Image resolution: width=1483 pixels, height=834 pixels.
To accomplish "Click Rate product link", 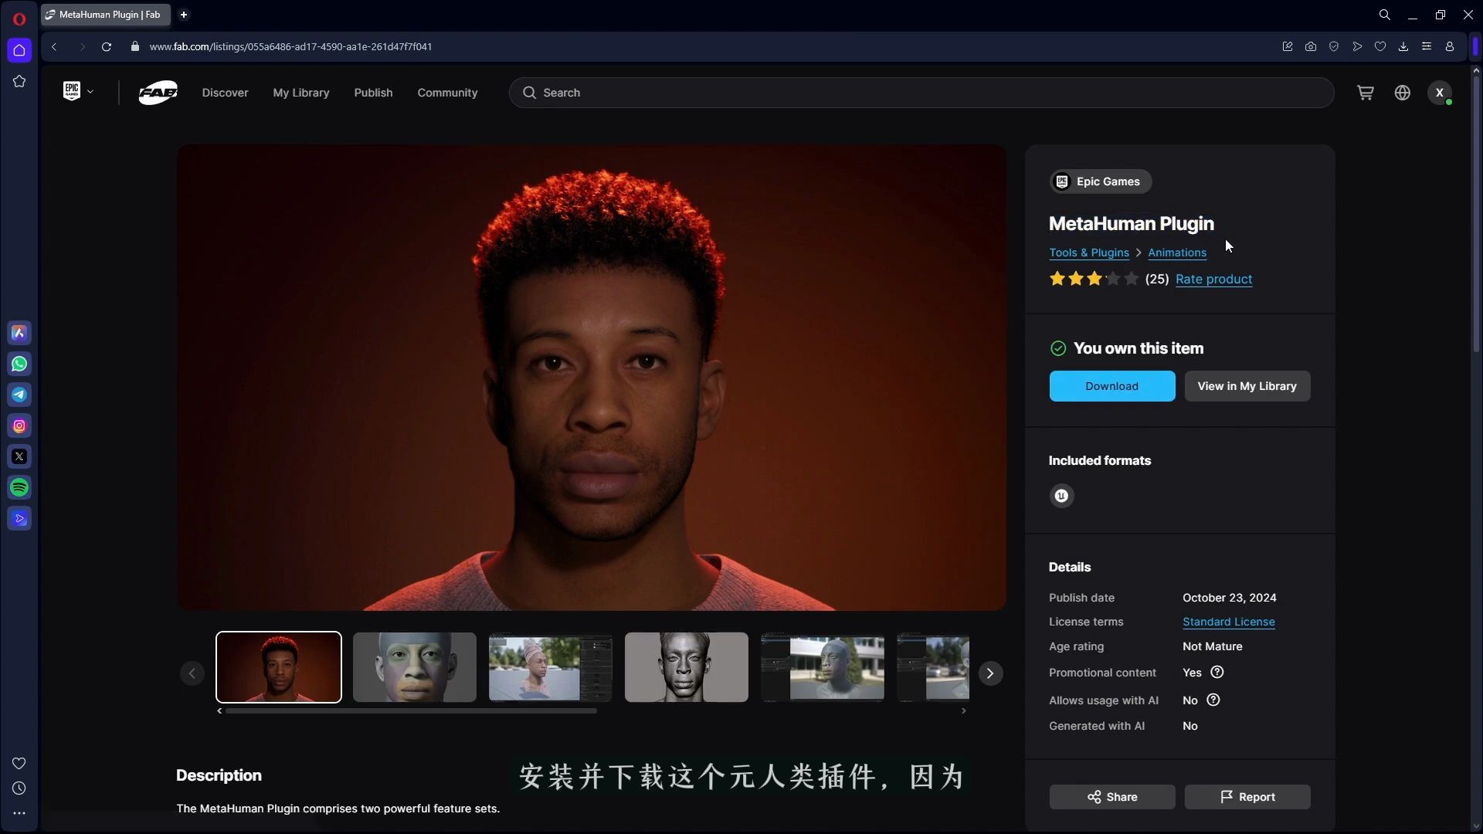I will click(x=1213, y=279).
